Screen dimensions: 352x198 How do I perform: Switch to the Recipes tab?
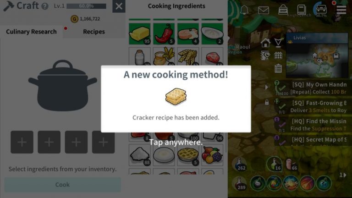(94, 32)
